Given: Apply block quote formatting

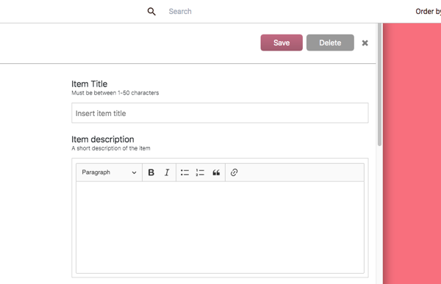Looking at the screenshot, I should [x=216, y=172].
